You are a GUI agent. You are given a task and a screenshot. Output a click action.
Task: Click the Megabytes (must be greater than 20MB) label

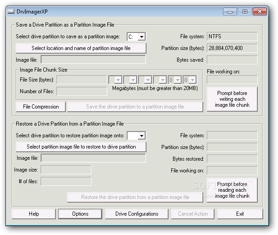pos(155,88)
